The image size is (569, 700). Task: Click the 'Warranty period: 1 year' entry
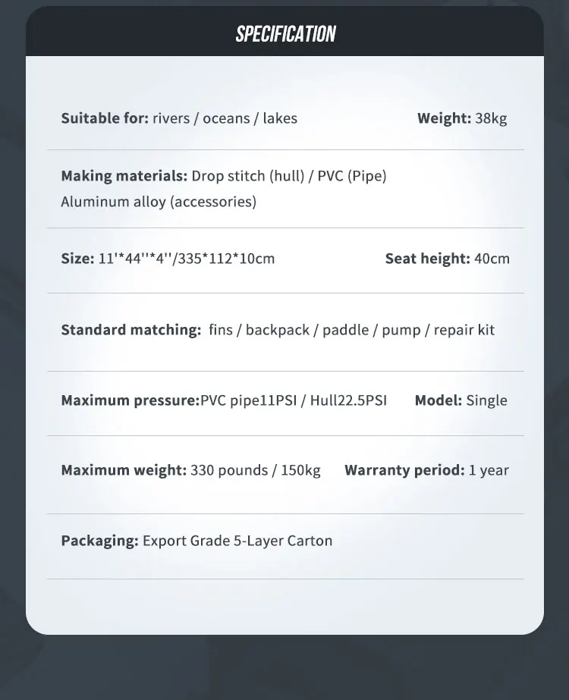click(x=426, y=470)
